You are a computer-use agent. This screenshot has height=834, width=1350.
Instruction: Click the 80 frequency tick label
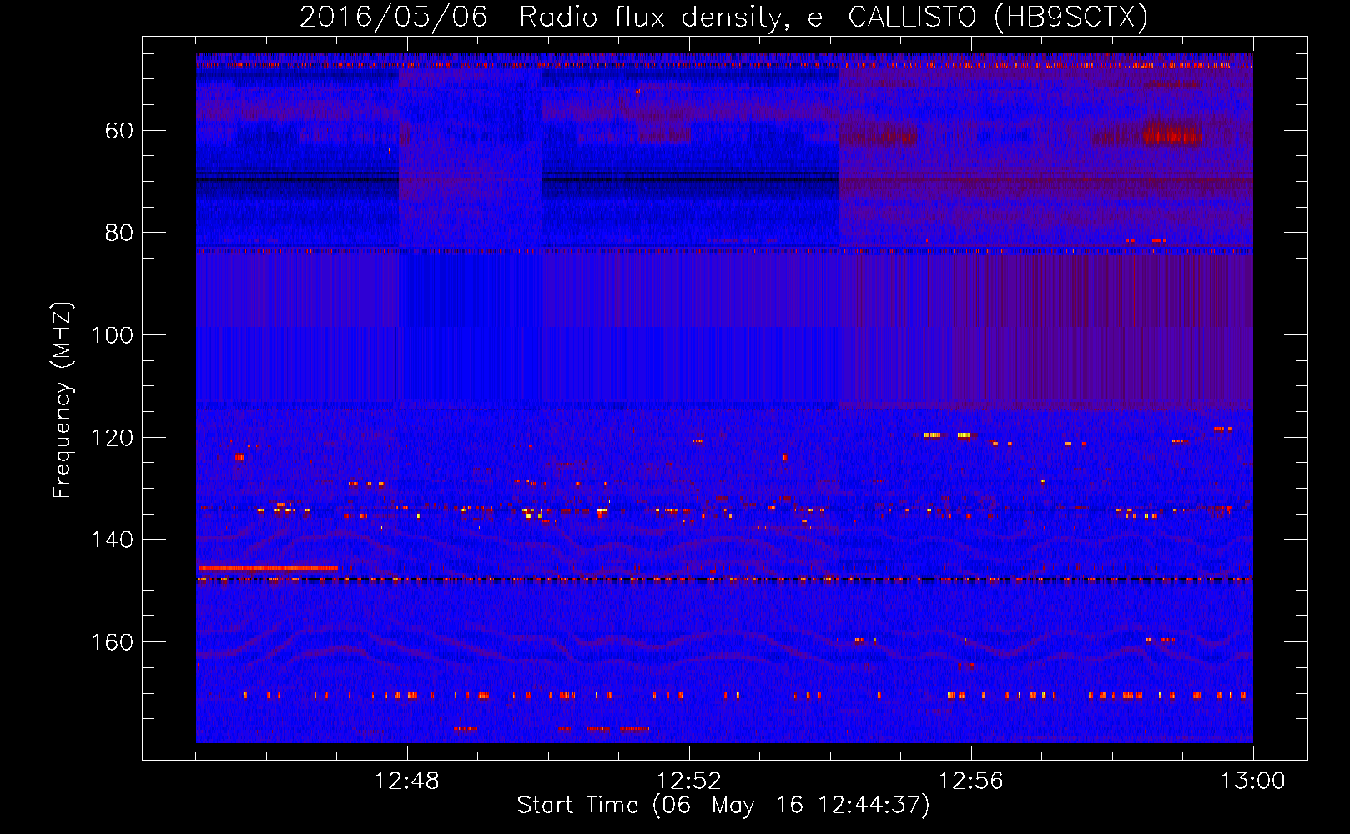coord(120,233)
